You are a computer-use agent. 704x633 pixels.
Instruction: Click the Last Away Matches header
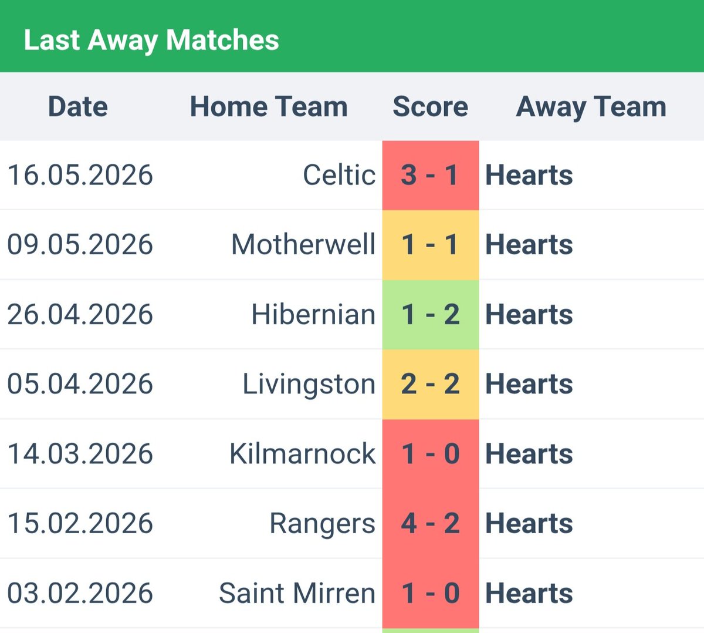click(x=151, y=41)
